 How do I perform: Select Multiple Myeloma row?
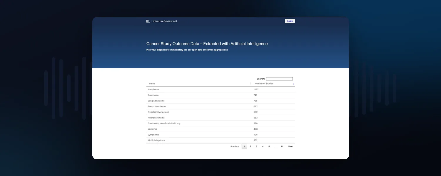point(221,140)
